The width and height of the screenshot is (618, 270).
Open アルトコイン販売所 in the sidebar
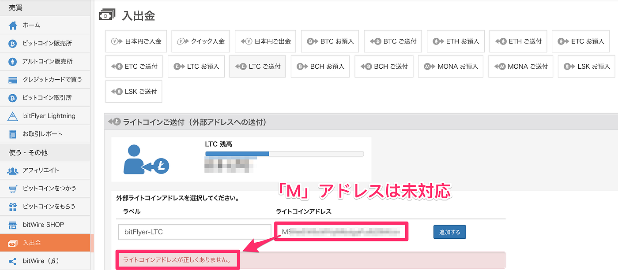(x=45, y=61)
